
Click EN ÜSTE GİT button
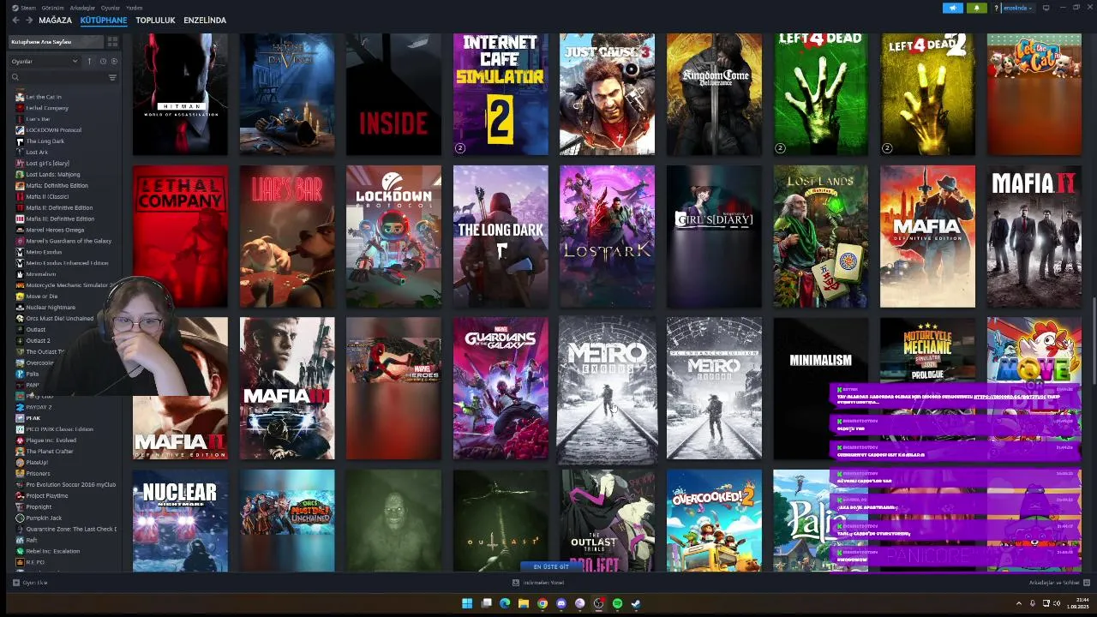tap(551, 566)
